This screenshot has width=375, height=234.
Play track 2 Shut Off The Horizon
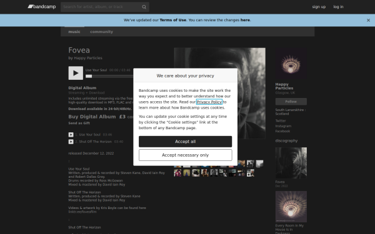[x=71, y=142]
